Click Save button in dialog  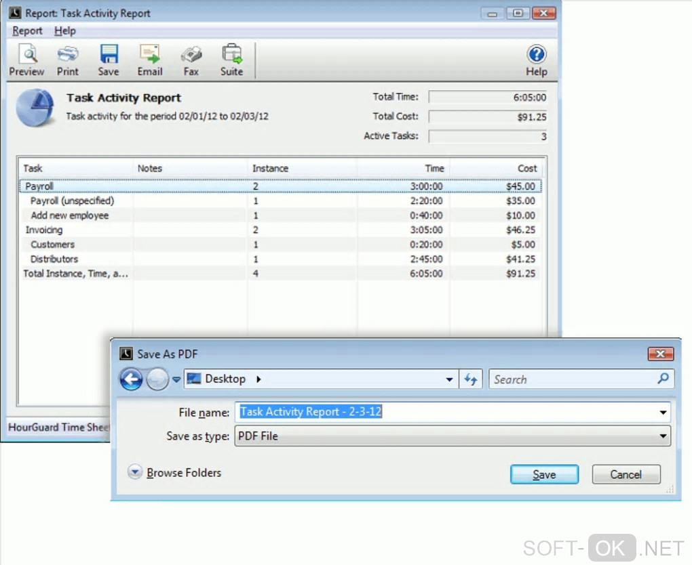(x=544, y=475)
